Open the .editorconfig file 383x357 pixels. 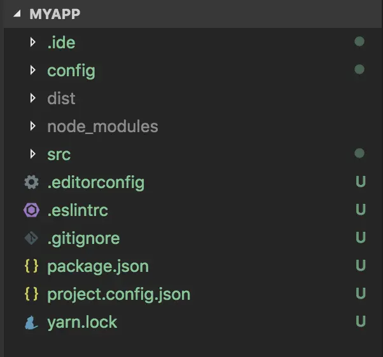pyautogui.click(x=95, y=183)
